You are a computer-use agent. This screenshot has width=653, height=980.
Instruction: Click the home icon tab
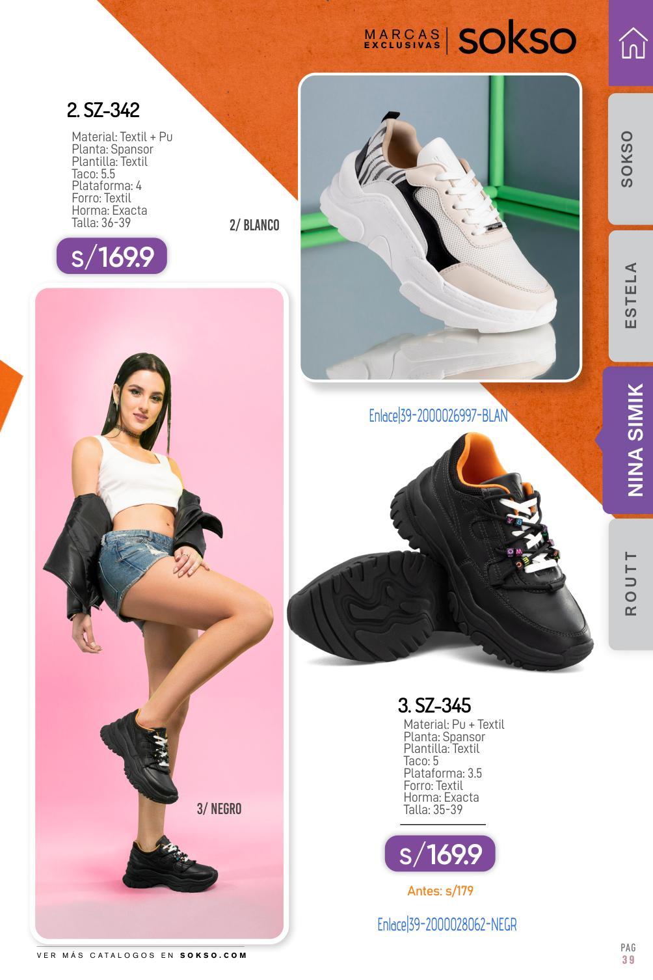(632, 43)
